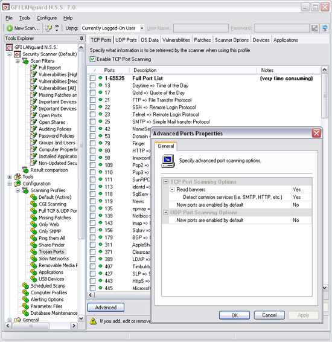The image size is (332, 342).
Task: Collapse UDP Port Scanning Options group
Action: 166,212
